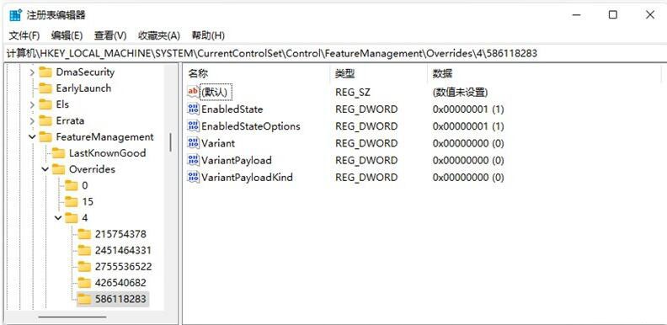This screenshot has height=325, width=667.
Task: Open the 查看(V) menu
Action: point(110,35)
